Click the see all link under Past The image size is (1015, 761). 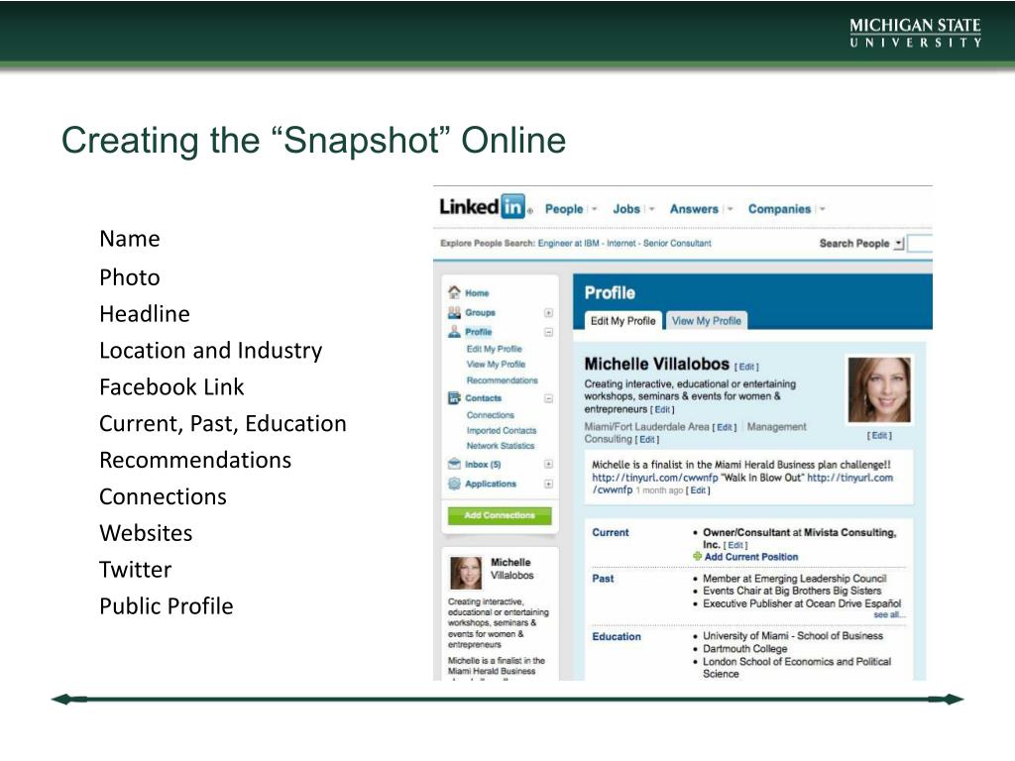coord(888,614)
